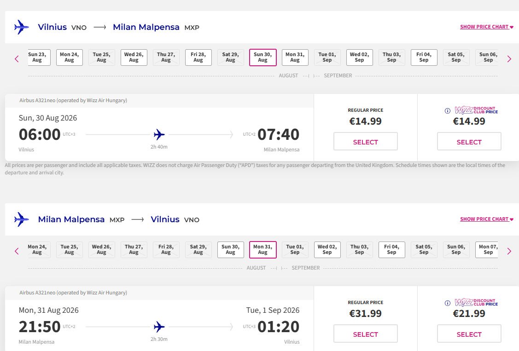Click the info icon beside outbound Wizz Discount Club price

(447, 111)
